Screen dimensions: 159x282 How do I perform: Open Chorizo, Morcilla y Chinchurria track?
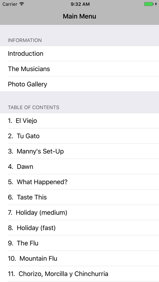click(x=79, y=274)
